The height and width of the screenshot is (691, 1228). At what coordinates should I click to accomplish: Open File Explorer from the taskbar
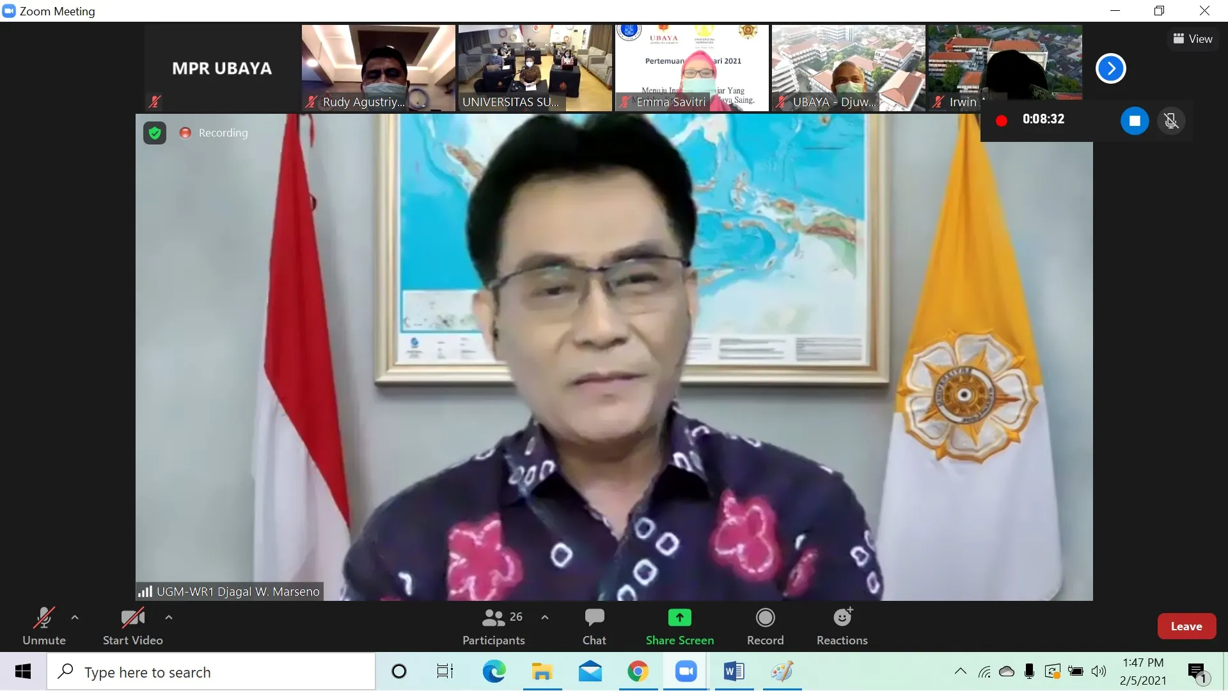[542, 672]
